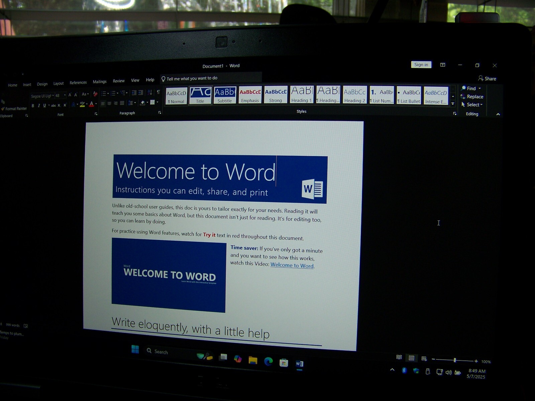
Task: Show hidden system tray icons
Action: pos(392,370)
